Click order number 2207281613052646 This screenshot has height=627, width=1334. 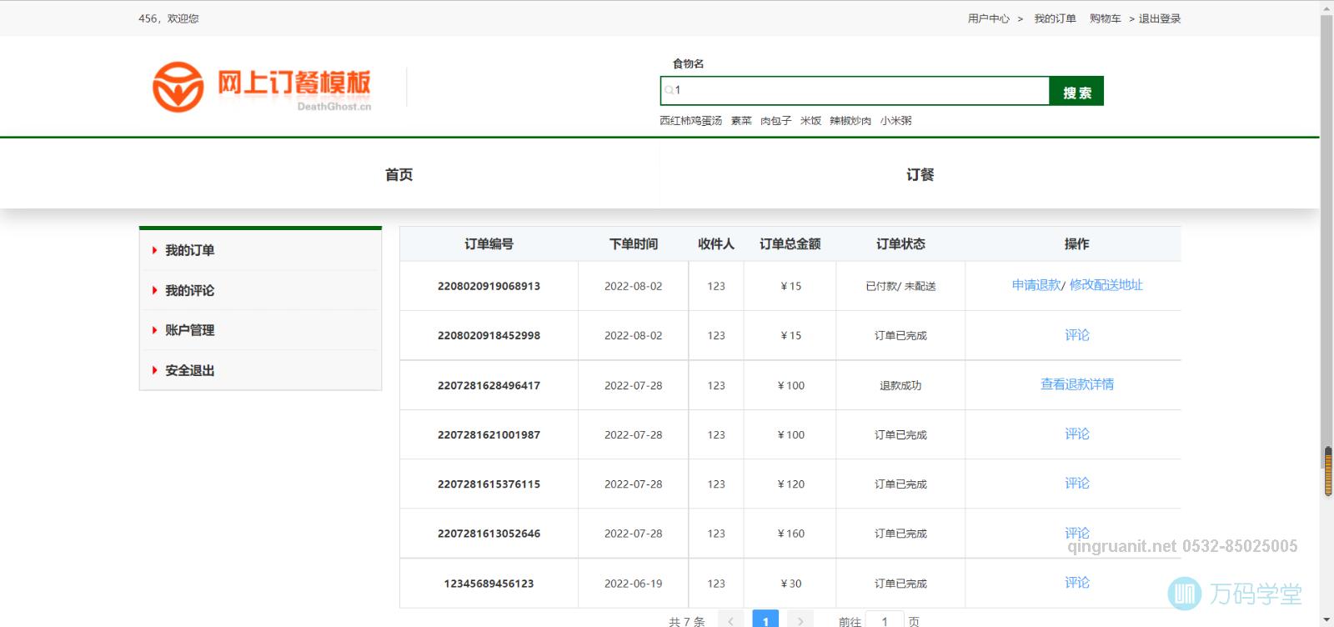pyautogui.click(x=489, y=533)
